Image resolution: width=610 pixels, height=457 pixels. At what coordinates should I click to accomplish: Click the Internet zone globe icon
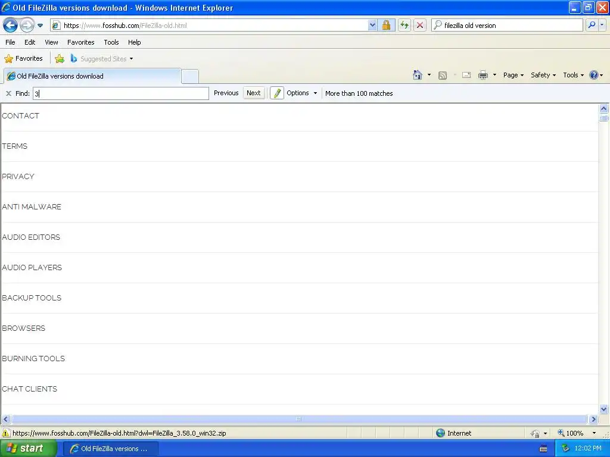(440, 433)
